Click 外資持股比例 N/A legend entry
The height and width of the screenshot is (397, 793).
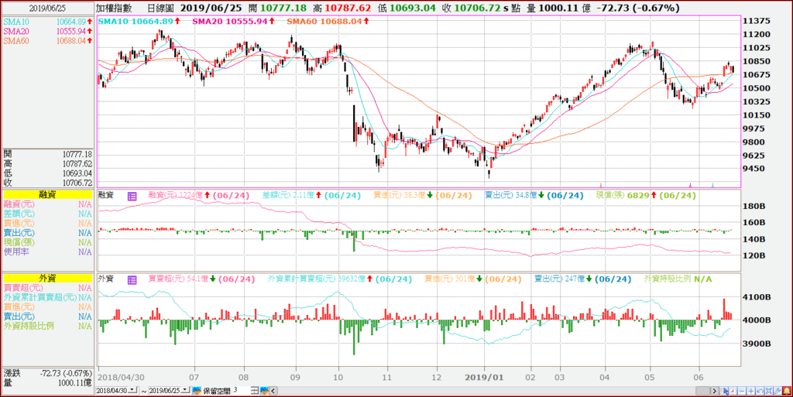tap(678, 279)
